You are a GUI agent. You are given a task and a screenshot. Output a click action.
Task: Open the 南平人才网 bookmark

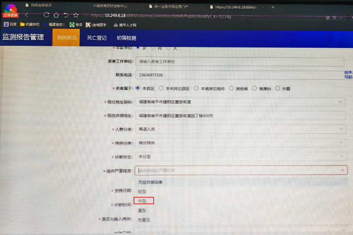click(125, 25)
